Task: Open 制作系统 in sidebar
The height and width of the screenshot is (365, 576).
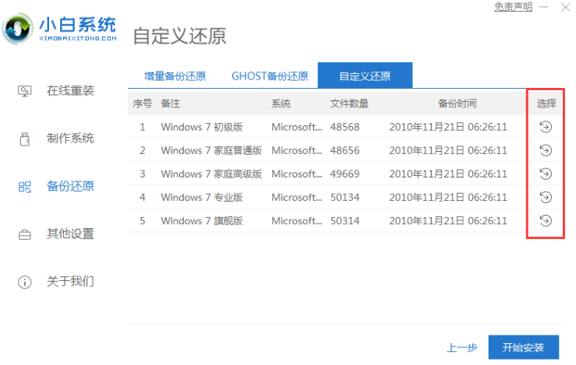Action: click(x=69, y=139)
